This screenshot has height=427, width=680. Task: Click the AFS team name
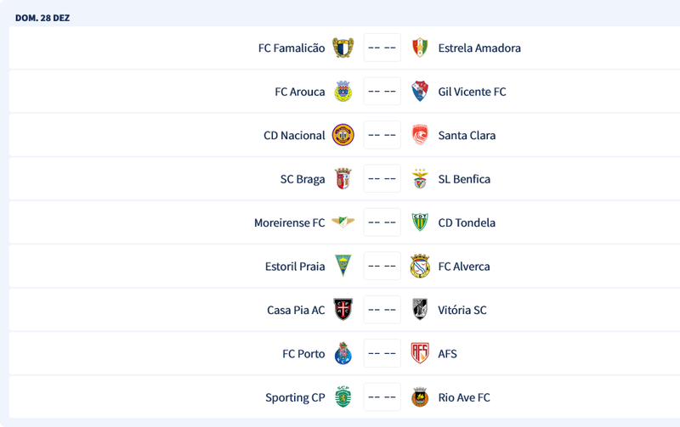[x=447, y=354]
